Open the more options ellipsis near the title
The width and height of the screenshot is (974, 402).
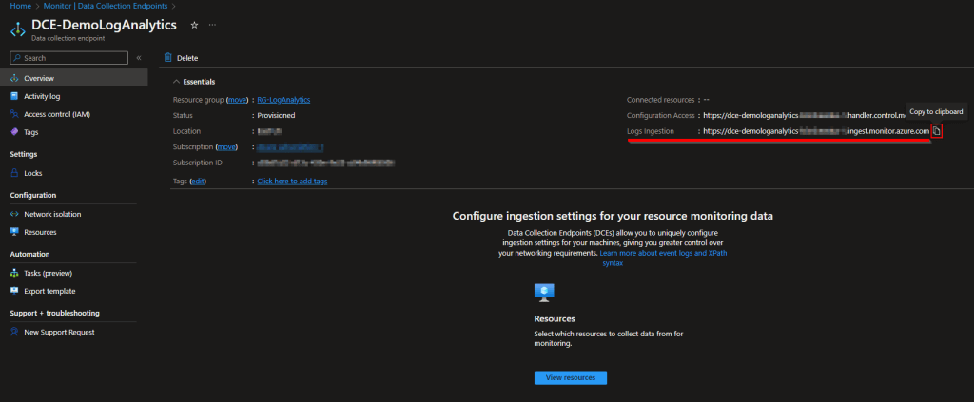tap(211, 24)
